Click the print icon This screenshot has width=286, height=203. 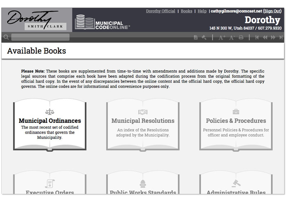click(x=241, y=37)
